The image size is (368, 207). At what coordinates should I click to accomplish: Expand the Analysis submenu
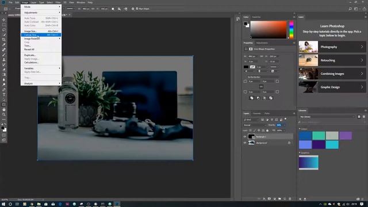(41, 83)
